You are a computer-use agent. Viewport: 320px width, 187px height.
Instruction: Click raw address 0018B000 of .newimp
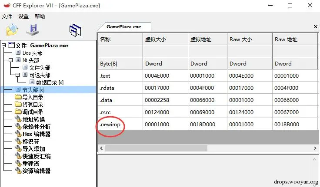(x=287, y=125)
